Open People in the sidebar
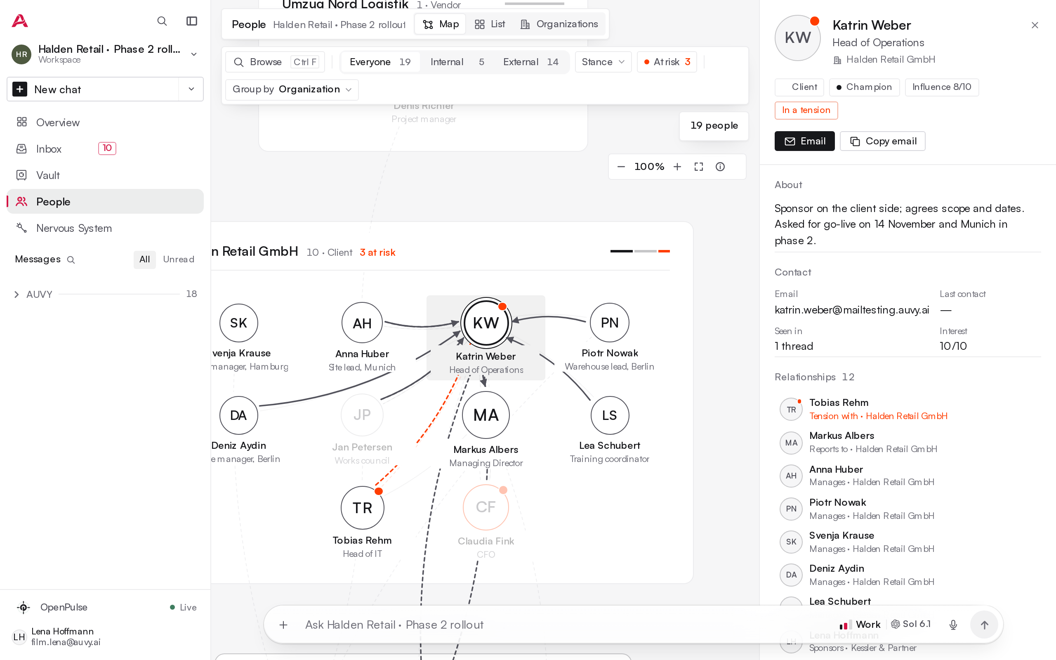This screenshot has height=660, width=1056. [x=105, y=201]
